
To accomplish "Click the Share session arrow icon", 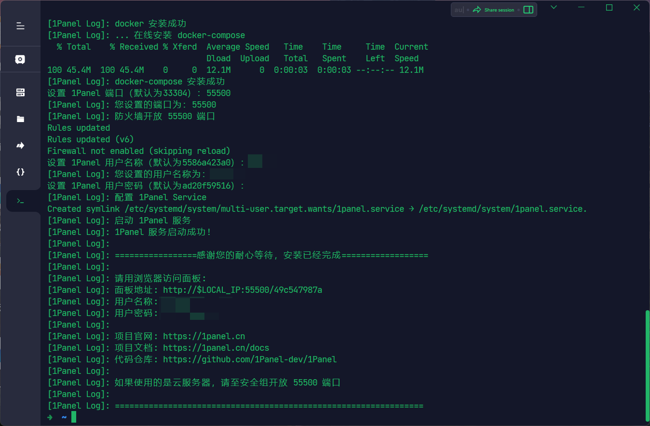I will click(x=477, y=10).
